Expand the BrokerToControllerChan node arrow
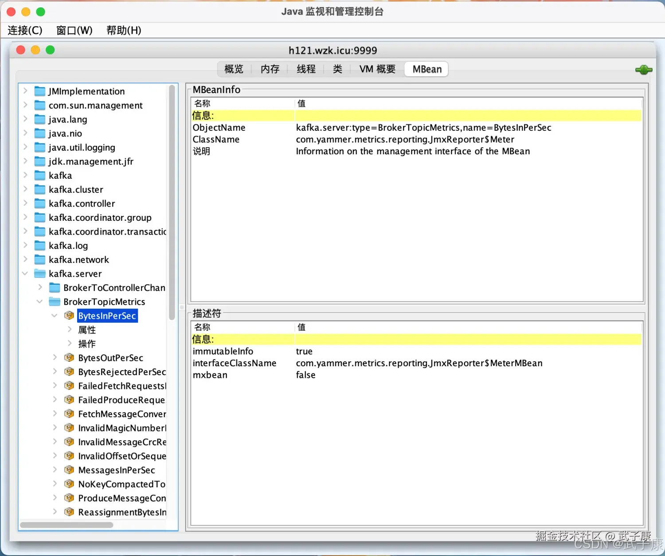Viewport: 665px width, 556px height. pyautogui.click(x=40, y=287)
